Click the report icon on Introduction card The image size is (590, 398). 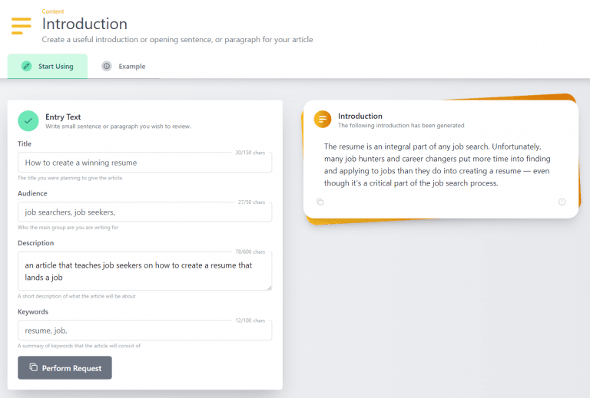[562, 202]
